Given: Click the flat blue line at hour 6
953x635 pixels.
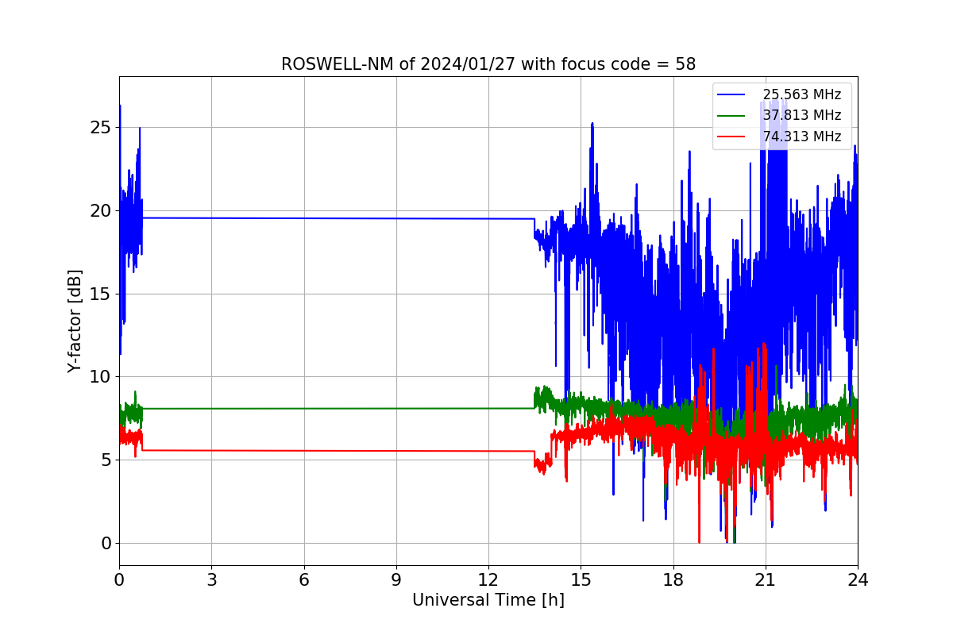Looking at the screenshot, I should [303, 218].
